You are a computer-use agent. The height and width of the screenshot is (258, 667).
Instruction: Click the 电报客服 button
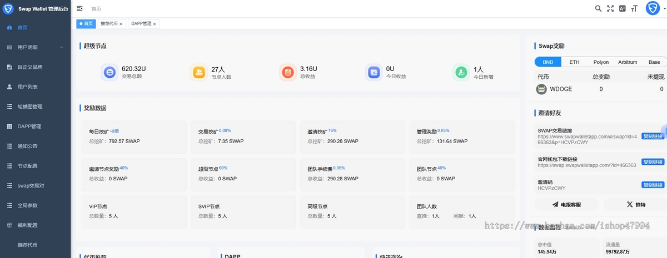566,204
